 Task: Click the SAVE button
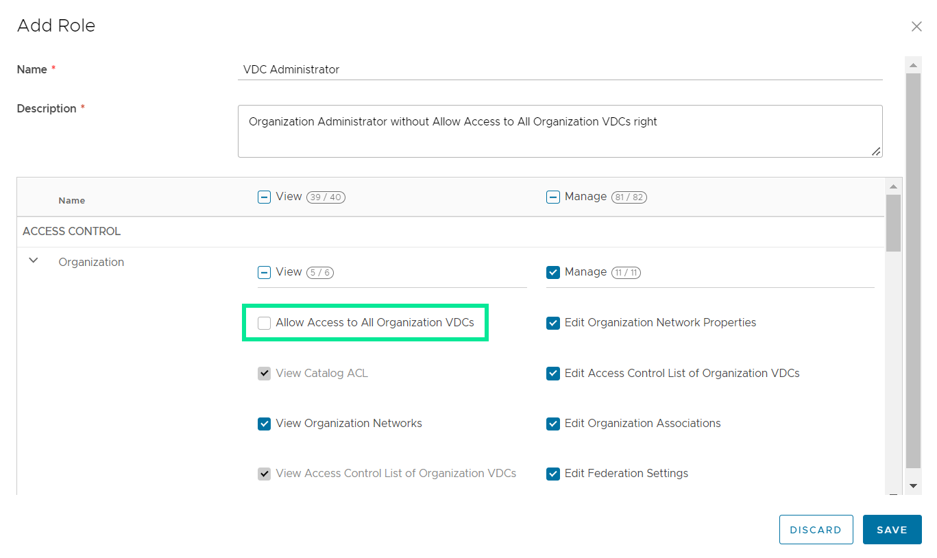(892, 530)
